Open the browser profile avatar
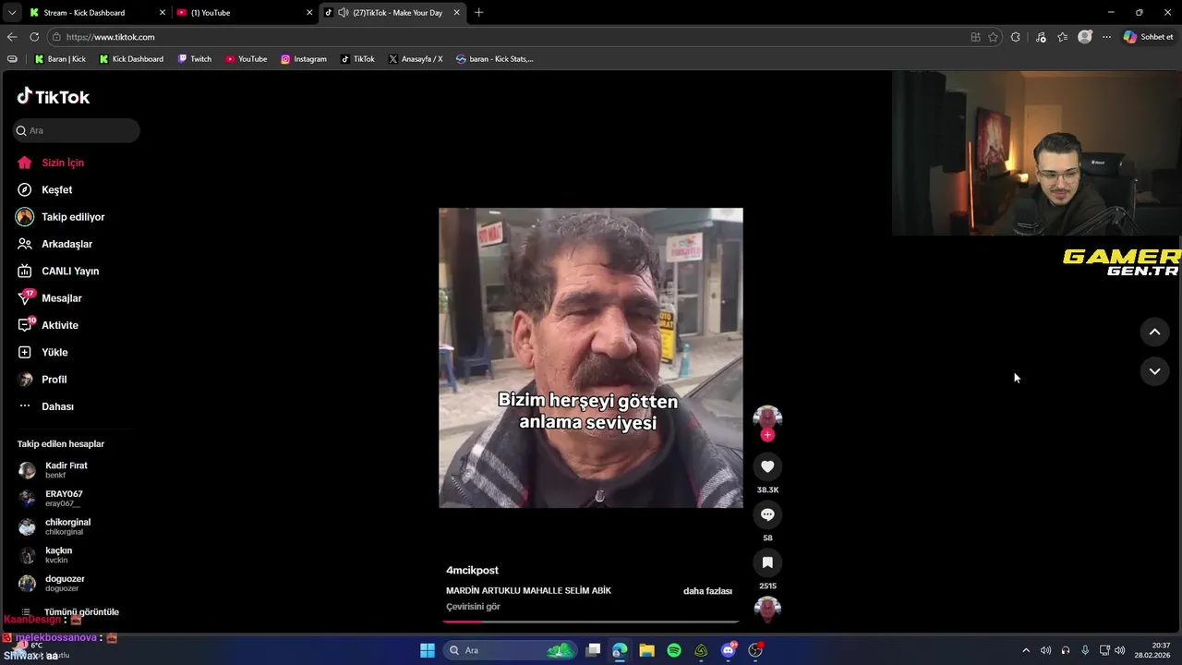 (1085, 37)
